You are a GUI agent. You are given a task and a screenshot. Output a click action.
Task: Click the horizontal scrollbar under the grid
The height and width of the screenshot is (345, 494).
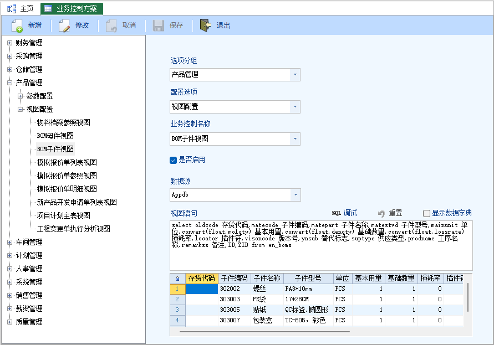click(264, 332)
